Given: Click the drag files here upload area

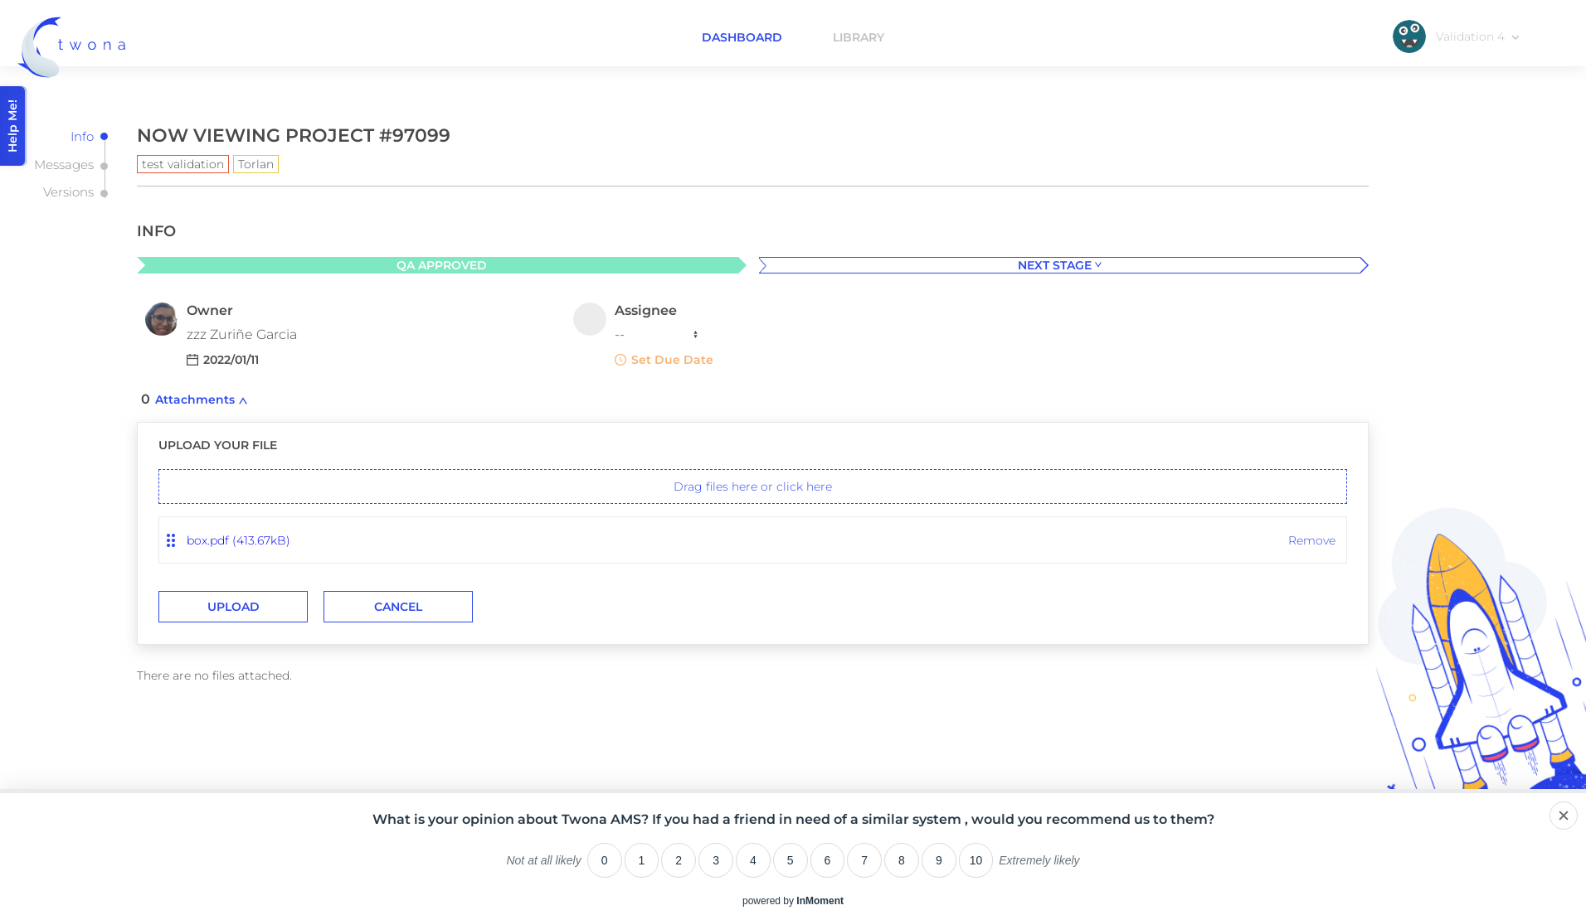Looking at the screenshot, I should click(x=752, y=487).
